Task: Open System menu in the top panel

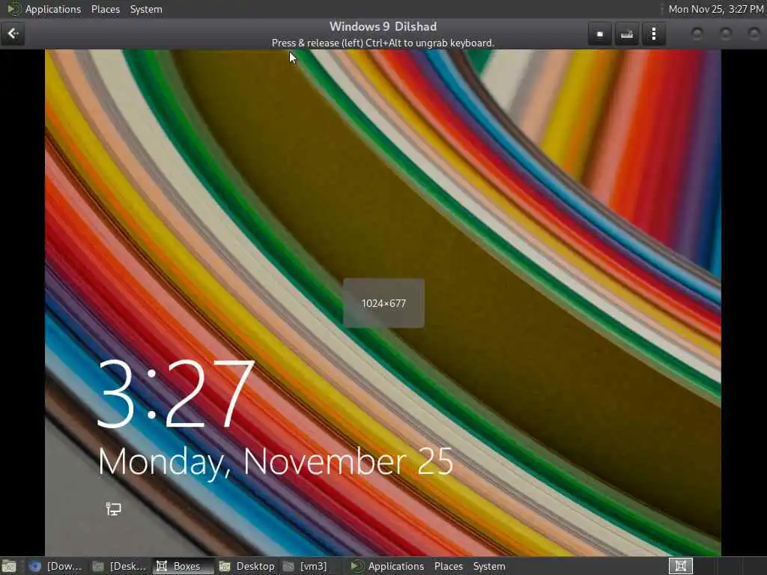Action: pyautogui.click(x=146, y=9)
